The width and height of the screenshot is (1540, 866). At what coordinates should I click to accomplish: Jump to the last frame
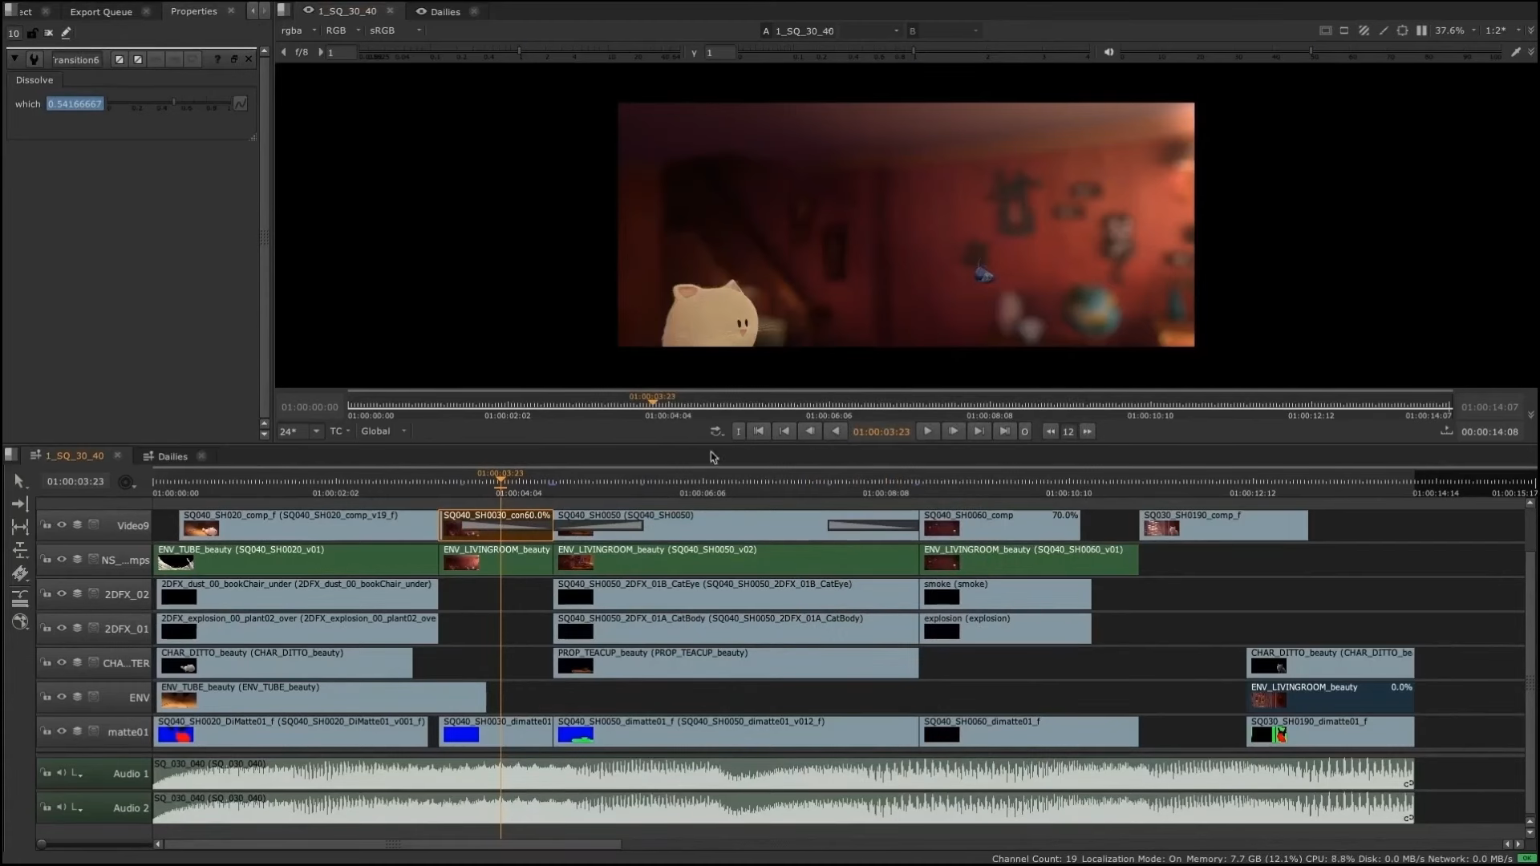[1003, 431]
